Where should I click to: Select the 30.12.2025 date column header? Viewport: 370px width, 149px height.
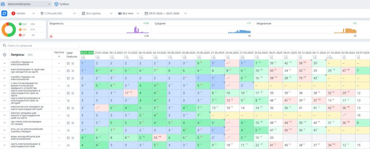116,52
